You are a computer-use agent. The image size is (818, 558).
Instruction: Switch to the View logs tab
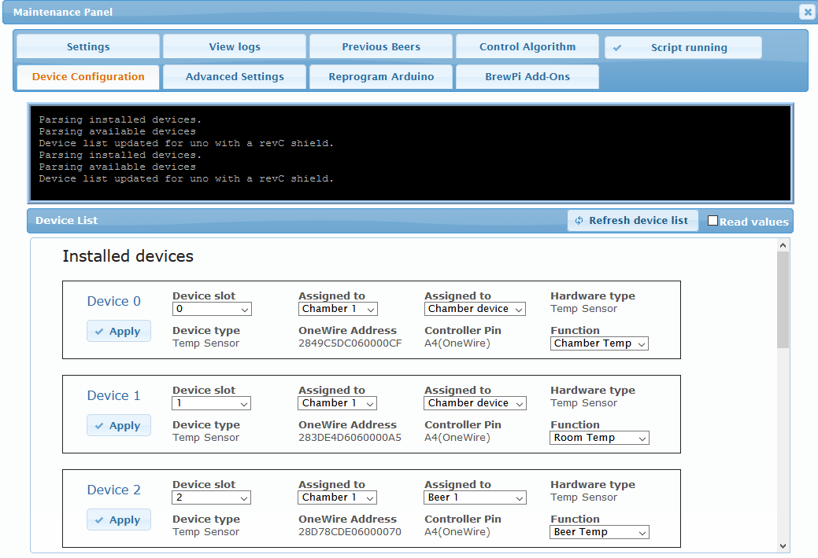pyautogui.click(x=235, y=46)
